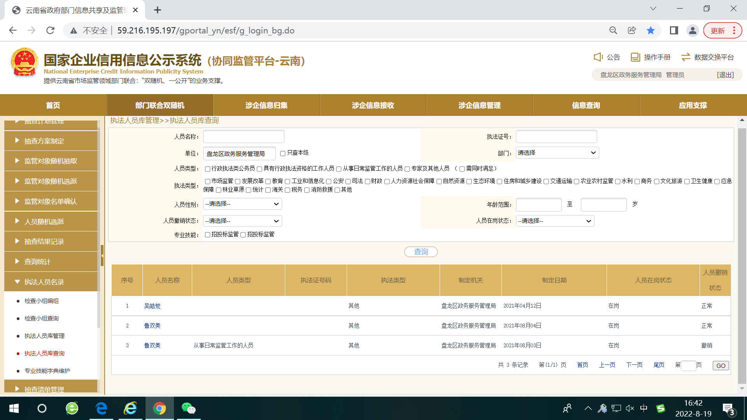Open Internet Explorer from the taskbar
Screen dimensions: 747x420
(130, 408)
